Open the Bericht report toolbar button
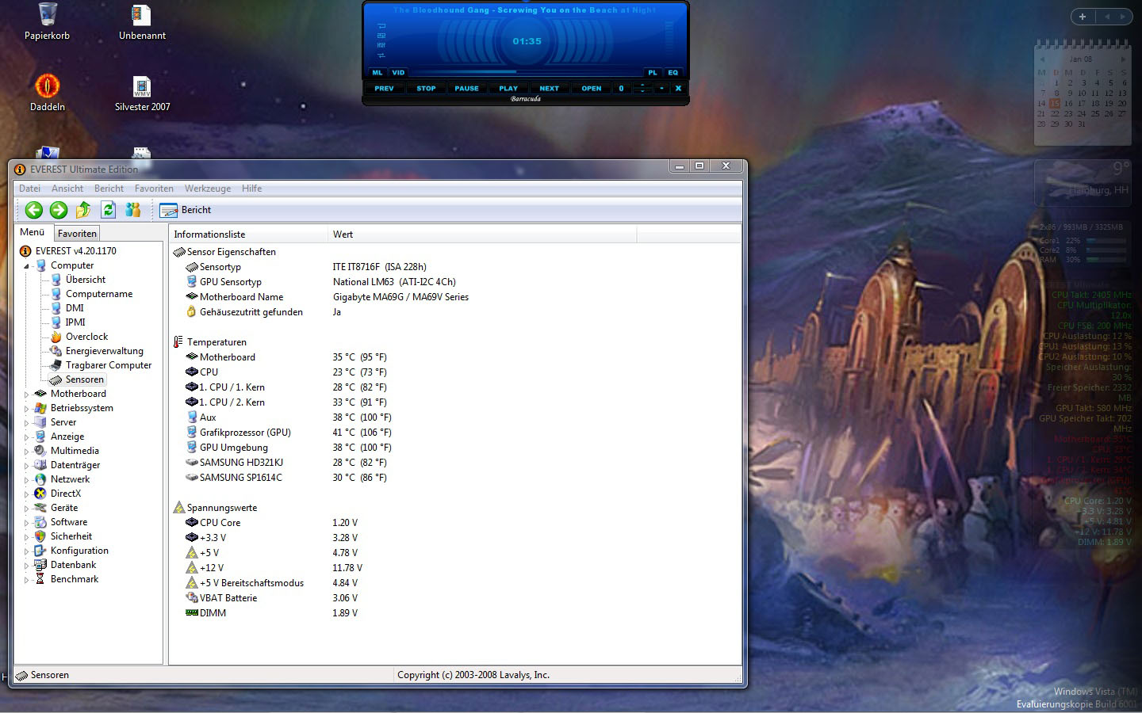 point(185,210)
